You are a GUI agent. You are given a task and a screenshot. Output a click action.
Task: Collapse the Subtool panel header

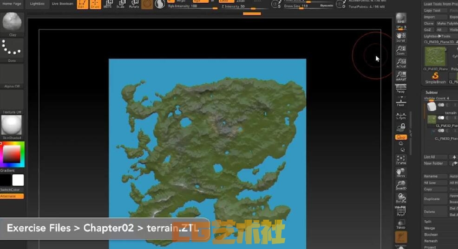(x=432, y=92)
